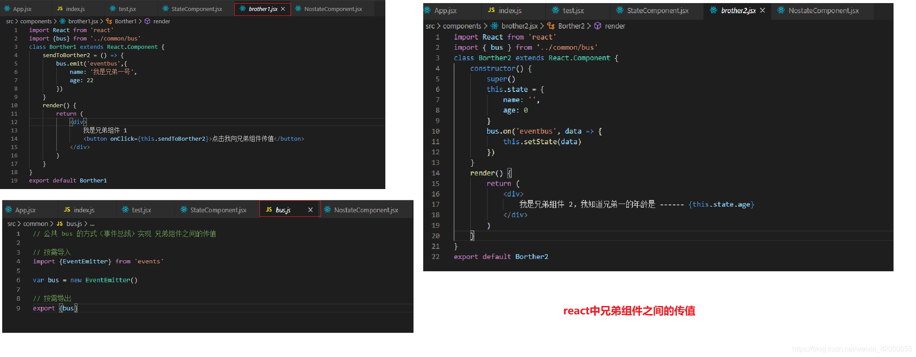Close the brother1.jsx tab
The height and width of the screenshot is (357, 916).
tap(283, 9)
